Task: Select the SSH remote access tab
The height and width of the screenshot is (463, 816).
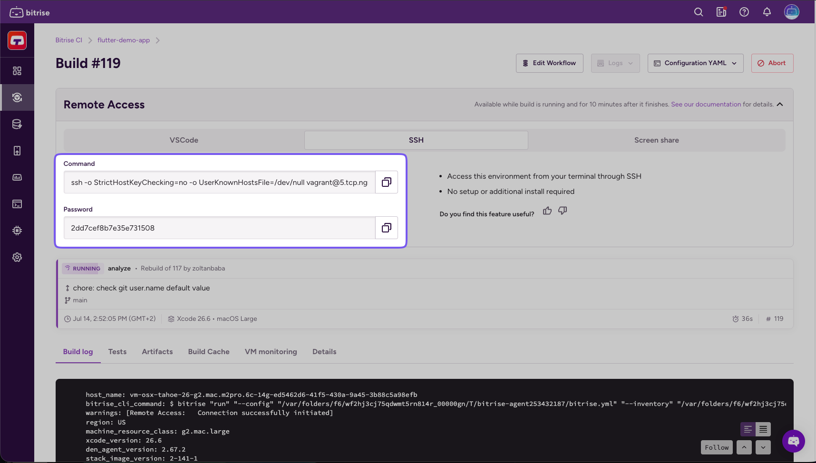Action: click(416, 140)
